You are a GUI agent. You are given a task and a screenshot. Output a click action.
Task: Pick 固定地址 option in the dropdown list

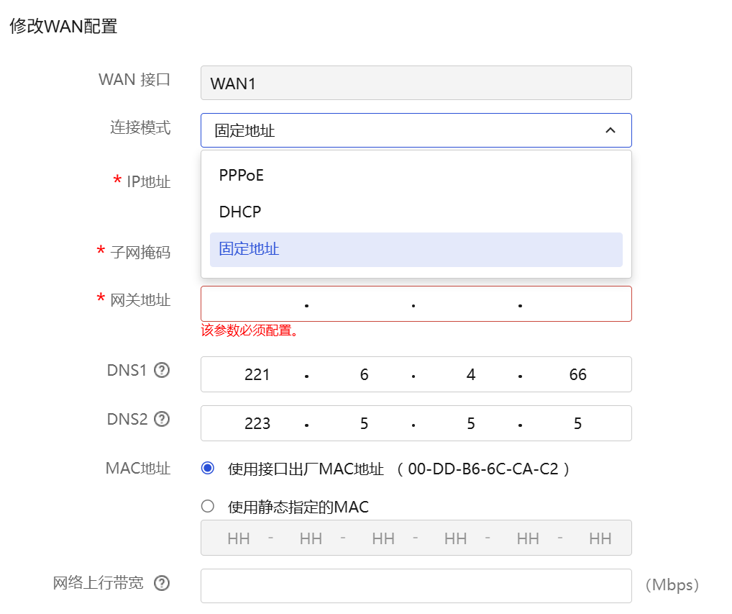[x=249, y=250]
